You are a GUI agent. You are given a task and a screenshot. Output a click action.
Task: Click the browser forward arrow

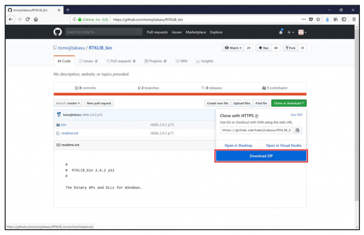pos(20,20)
